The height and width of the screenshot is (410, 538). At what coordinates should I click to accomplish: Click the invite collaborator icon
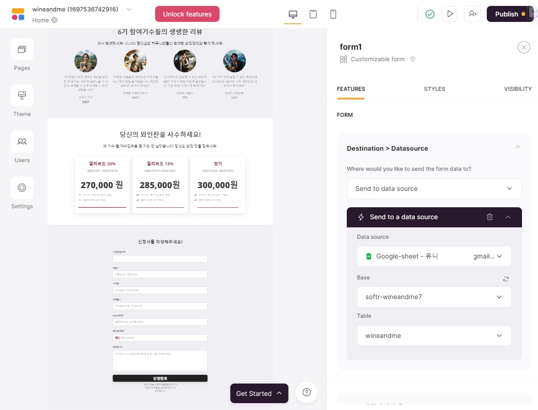[472, 14]
